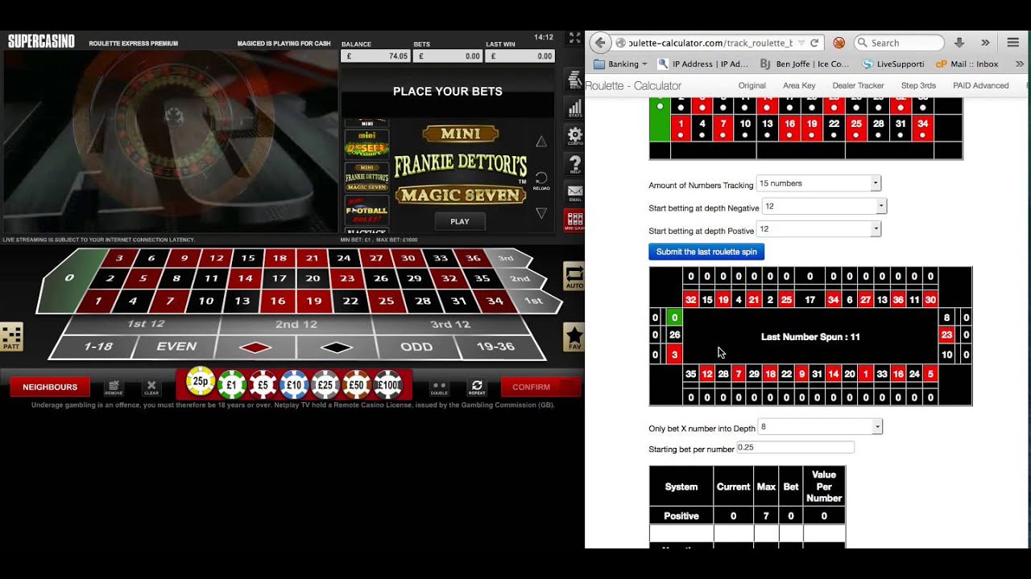This screenshot has width=1031, height=579.
Task: Click the Remove bet icon
Action: tap(114, 388)
